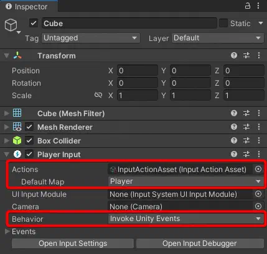
Task: Open object picker for Camera field
Action: click(258, 206)
